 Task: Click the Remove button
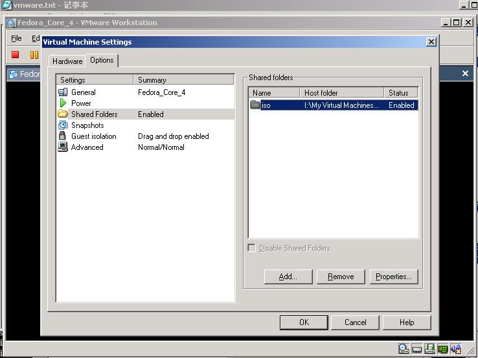(341, 277)
